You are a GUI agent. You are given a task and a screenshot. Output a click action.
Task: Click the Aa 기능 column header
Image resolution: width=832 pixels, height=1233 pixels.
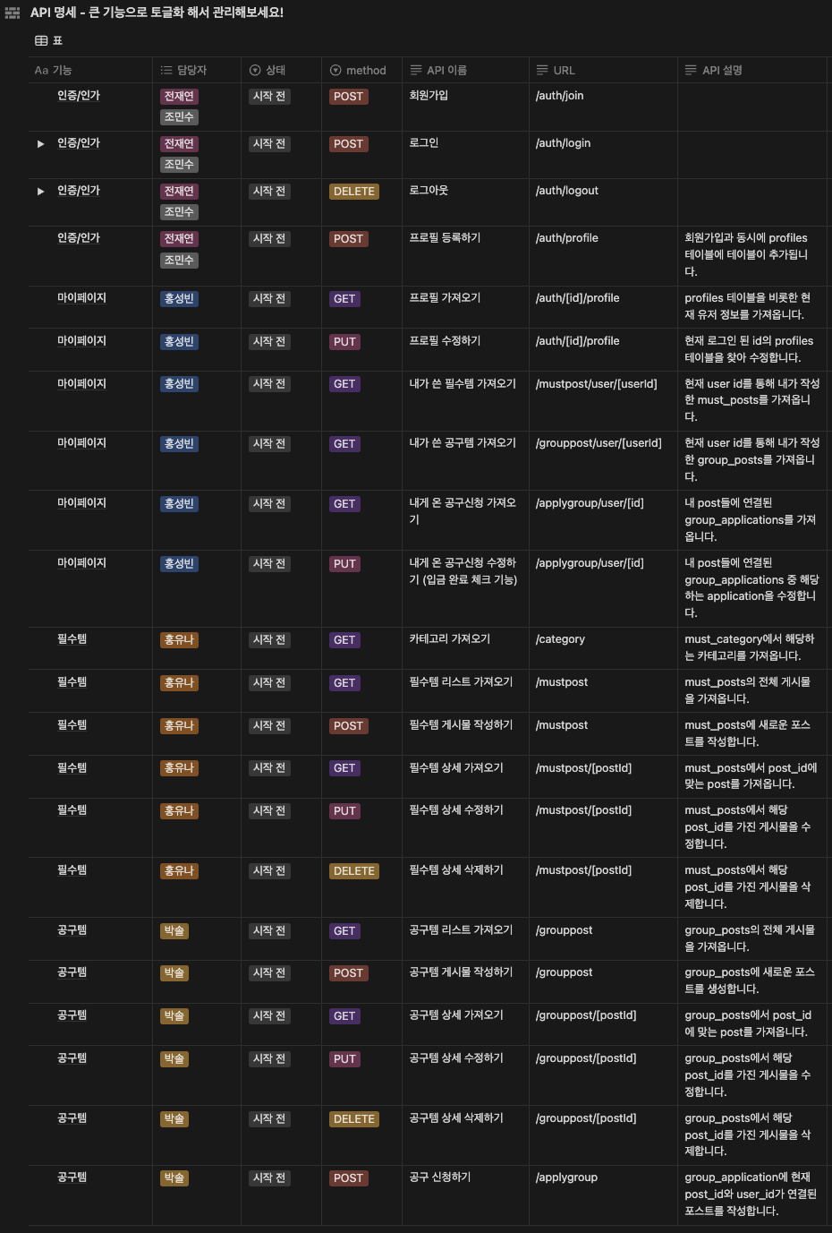pyautogui.click(x=89, y=70)
